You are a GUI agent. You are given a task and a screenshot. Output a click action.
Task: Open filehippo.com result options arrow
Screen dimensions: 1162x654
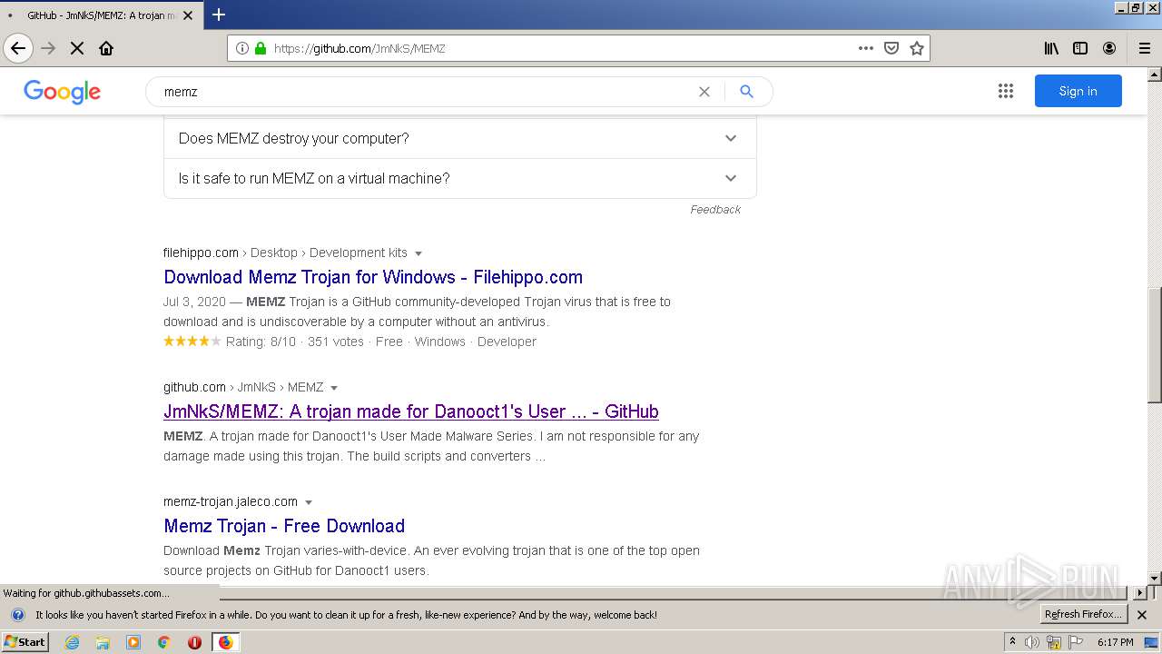[x=419, y=253]
